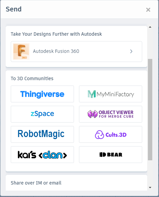Image resolution: width=159 pixels, height=197 pixels.
Task: Choose the MyMiniFactory community button
Action: click(111, 94)
